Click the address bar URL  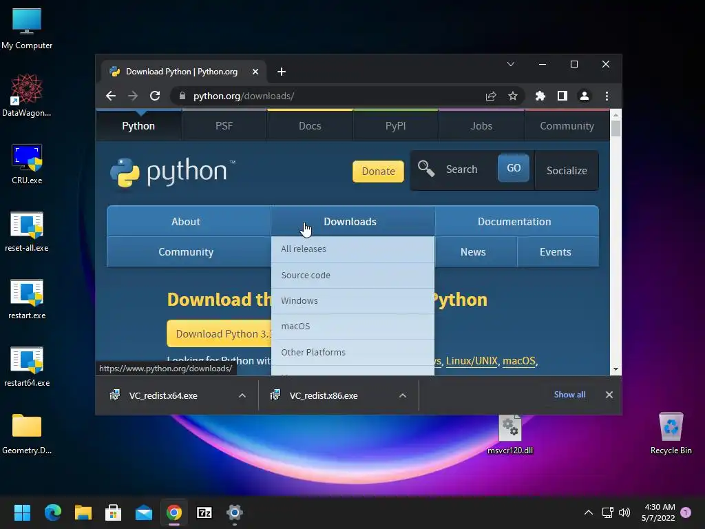click(244, 96)
